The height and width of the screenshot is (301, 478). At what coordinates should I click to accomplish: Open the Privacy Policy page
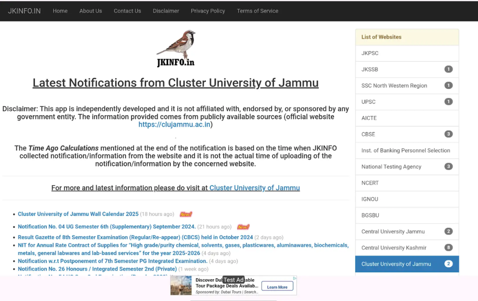point(208,11)
